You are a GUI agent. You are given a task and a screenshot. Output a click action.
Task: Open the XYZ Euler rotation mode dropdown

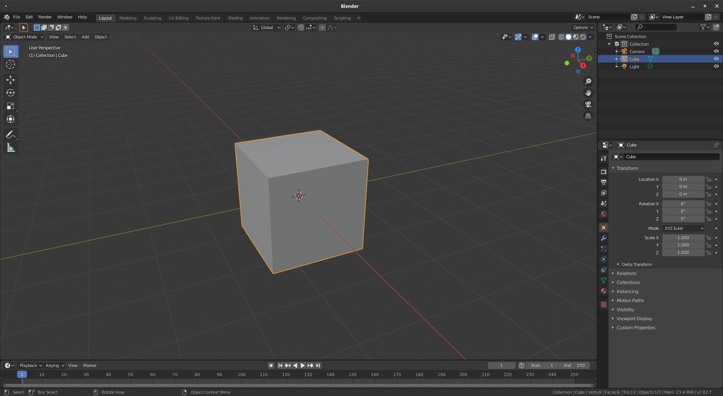[x=683, y=228]
